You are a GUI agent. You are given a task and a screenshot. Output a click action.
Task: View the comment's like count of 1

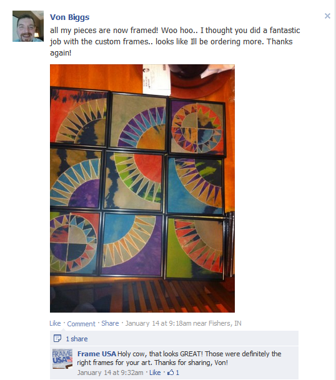(x=177, y=373)
